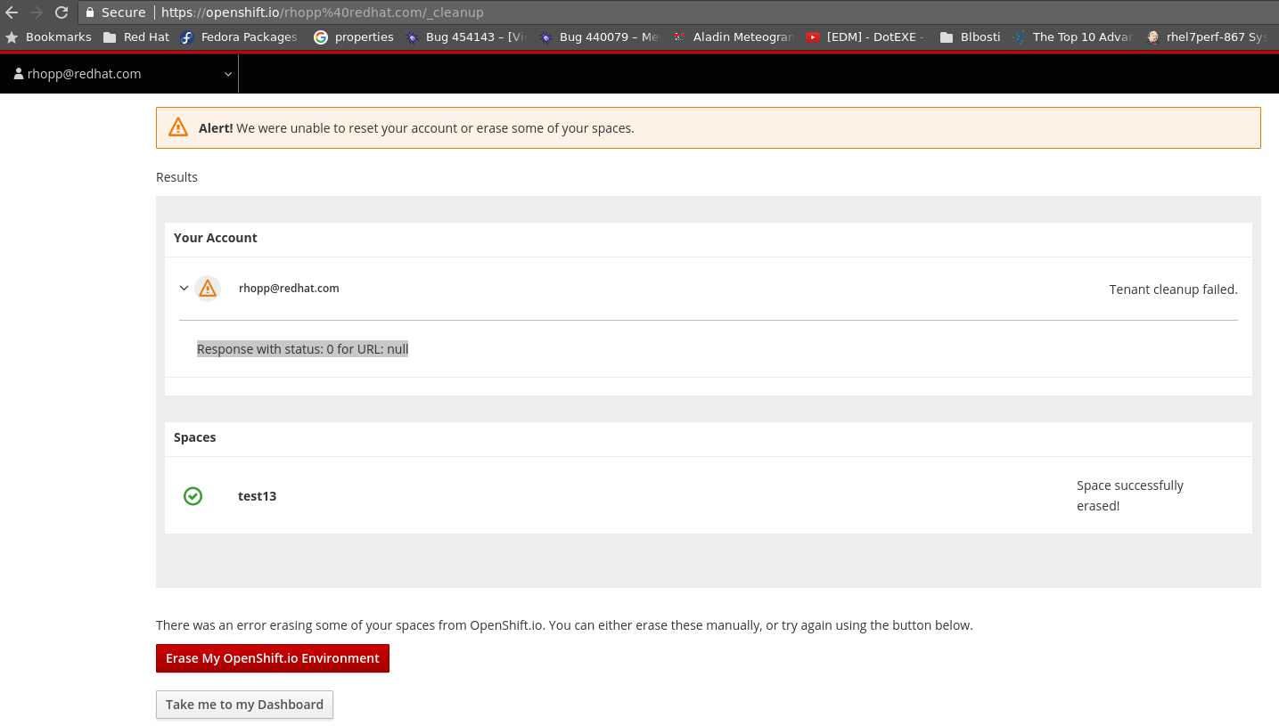
Task: Click the padlock security icon in the address bar
Action: click(x=89, y=12)
